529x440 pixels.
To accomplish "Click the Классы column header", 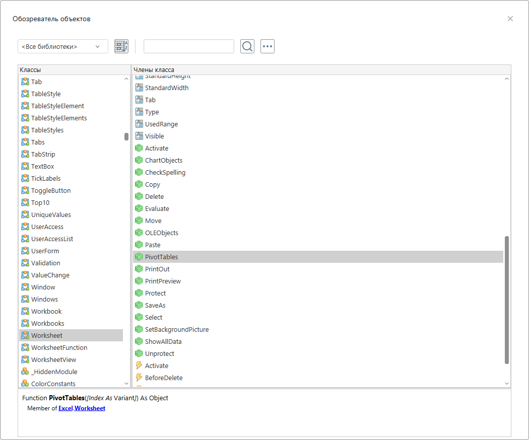I will pyautogui.click(x=74, y=69).
